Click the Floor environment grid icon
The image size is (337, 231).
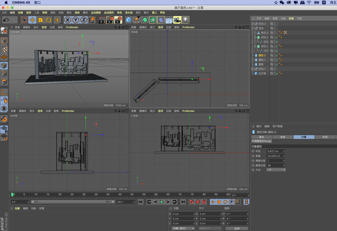coord(169,20)
